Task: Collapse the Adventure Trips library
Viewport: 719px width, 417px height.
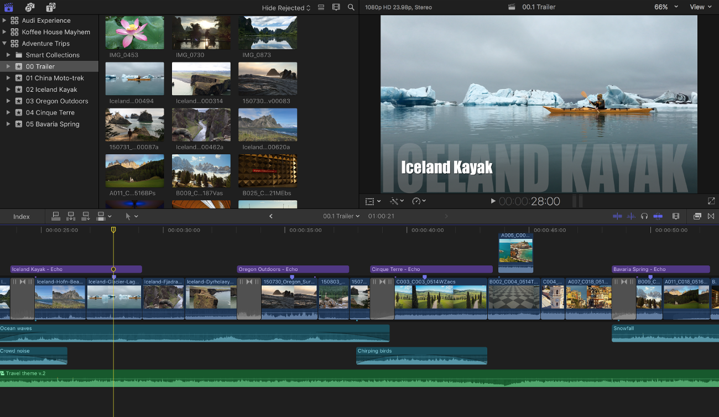Action: tap(6, 43)
